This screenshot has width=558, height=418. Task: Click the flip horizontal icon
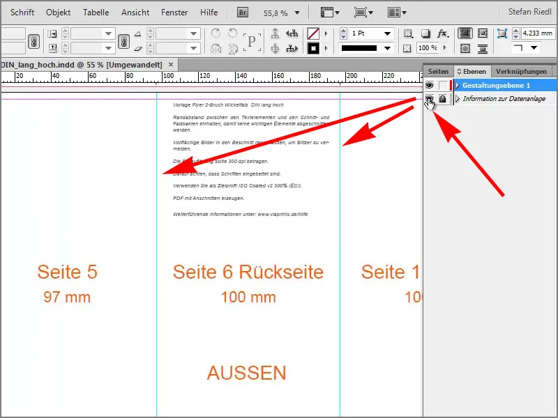click(216, 48)
